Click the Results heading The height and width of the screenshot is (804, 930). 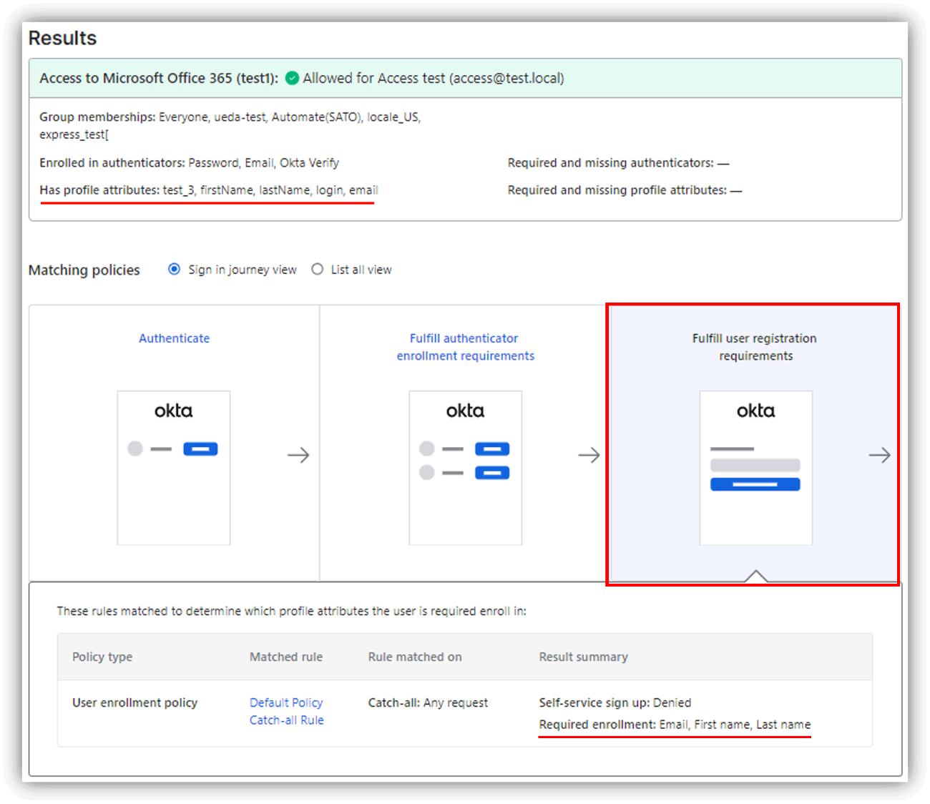coord(62,38)
